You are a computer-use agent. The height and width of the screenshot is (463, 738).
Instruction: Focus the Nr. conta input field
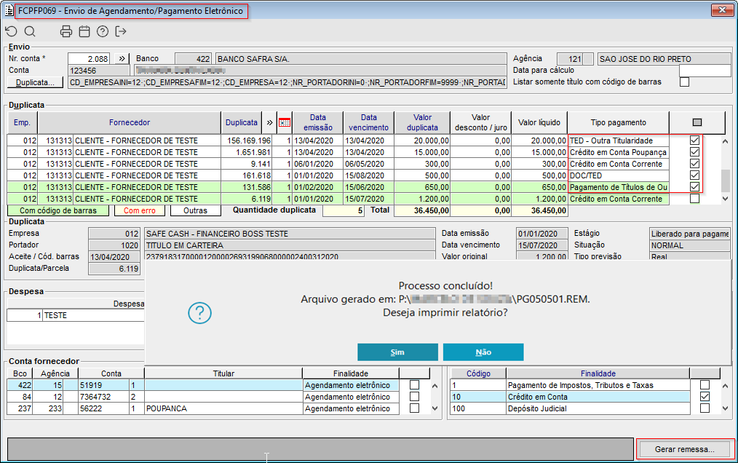click(x=89, y=59)
